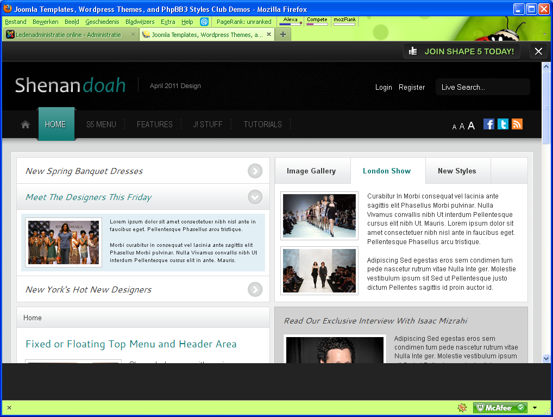Switch to Ledenadministratie online browser tab
Image resolution: width=553 pixels, height=417 pixels.
(71, 35)
